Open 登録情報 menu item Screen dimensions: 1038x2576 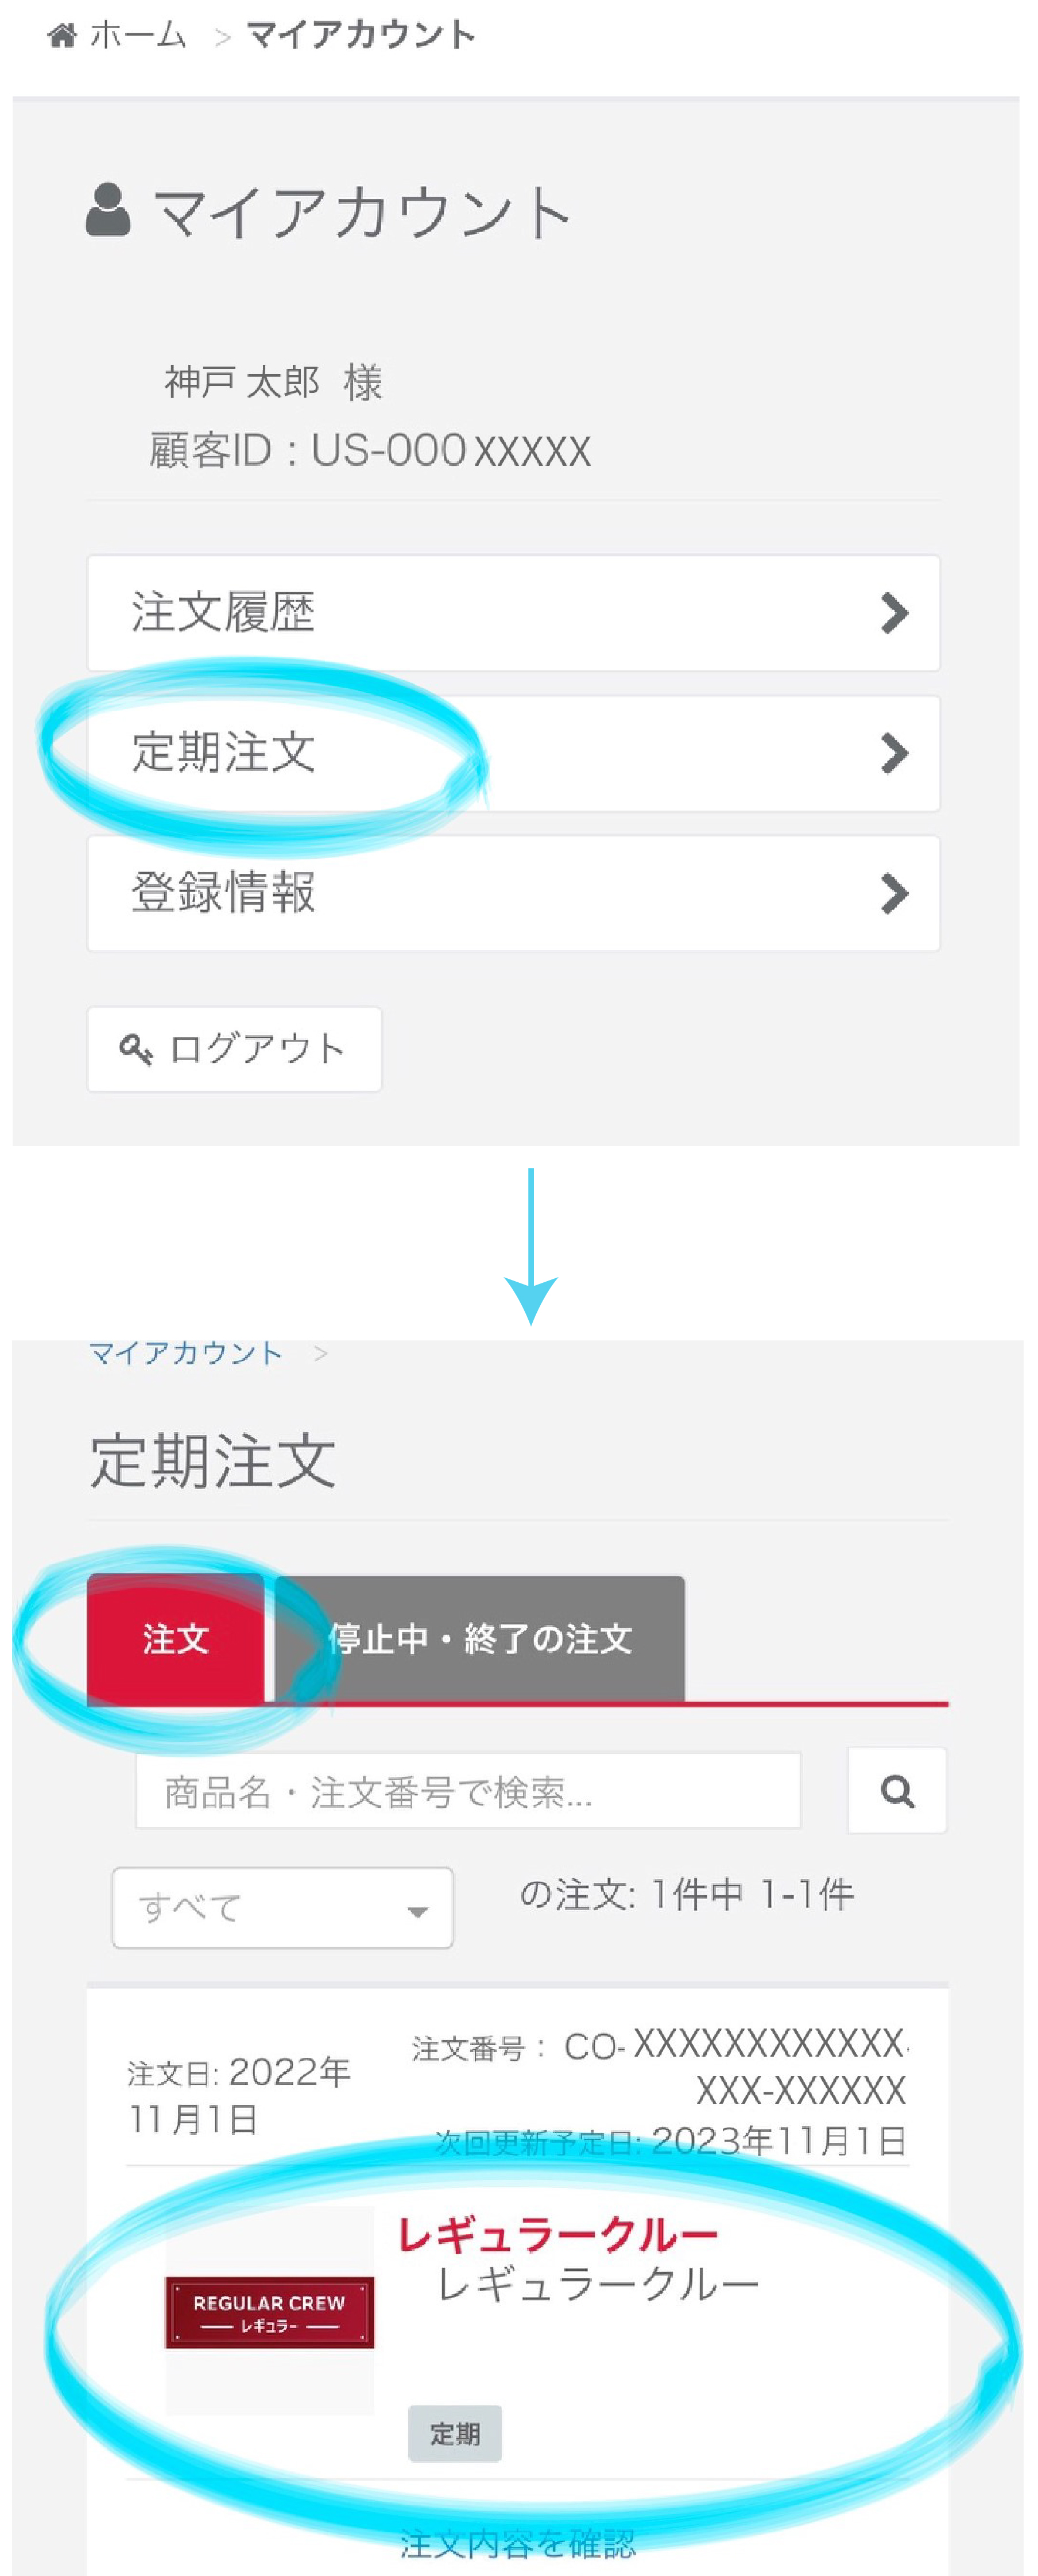pos(513,893)
